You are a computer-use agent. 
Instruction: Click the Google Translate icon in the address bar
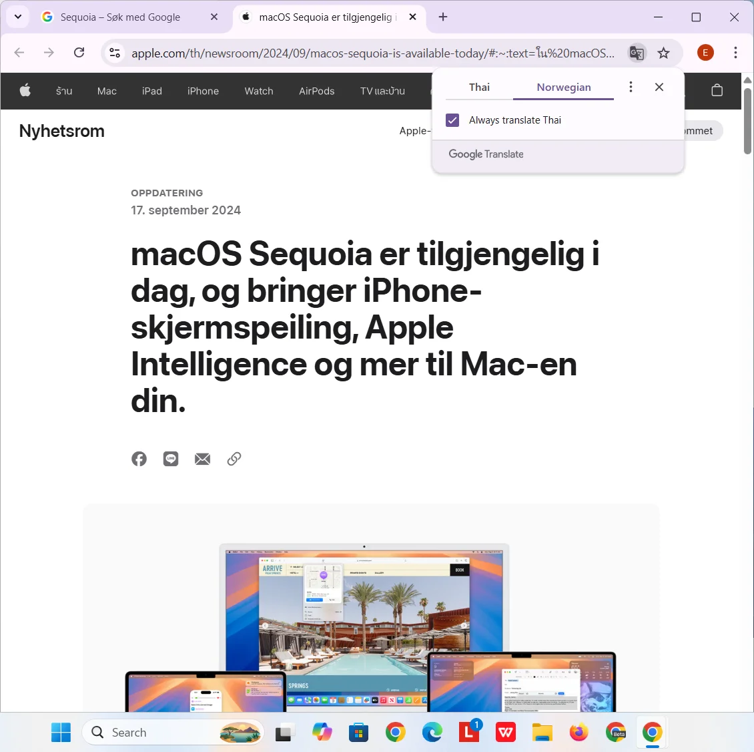636,52
